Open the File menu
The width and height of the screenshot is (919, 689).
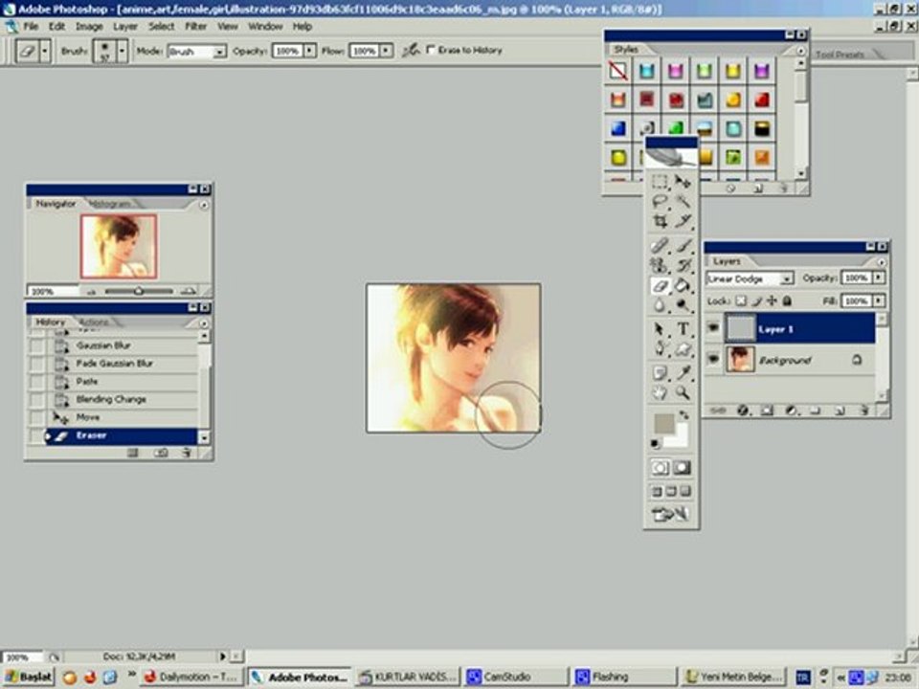(31, 27)
